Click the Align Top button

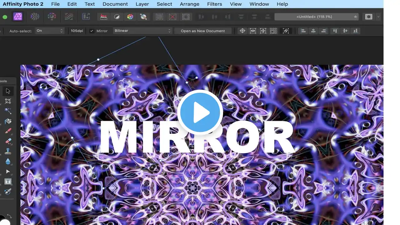click(x=335, y=31)
